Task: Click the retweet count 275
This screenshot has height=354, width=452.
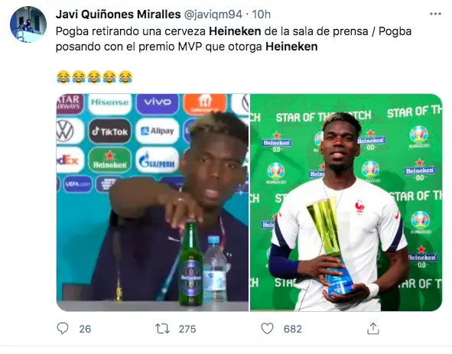Action: [187, 329]
